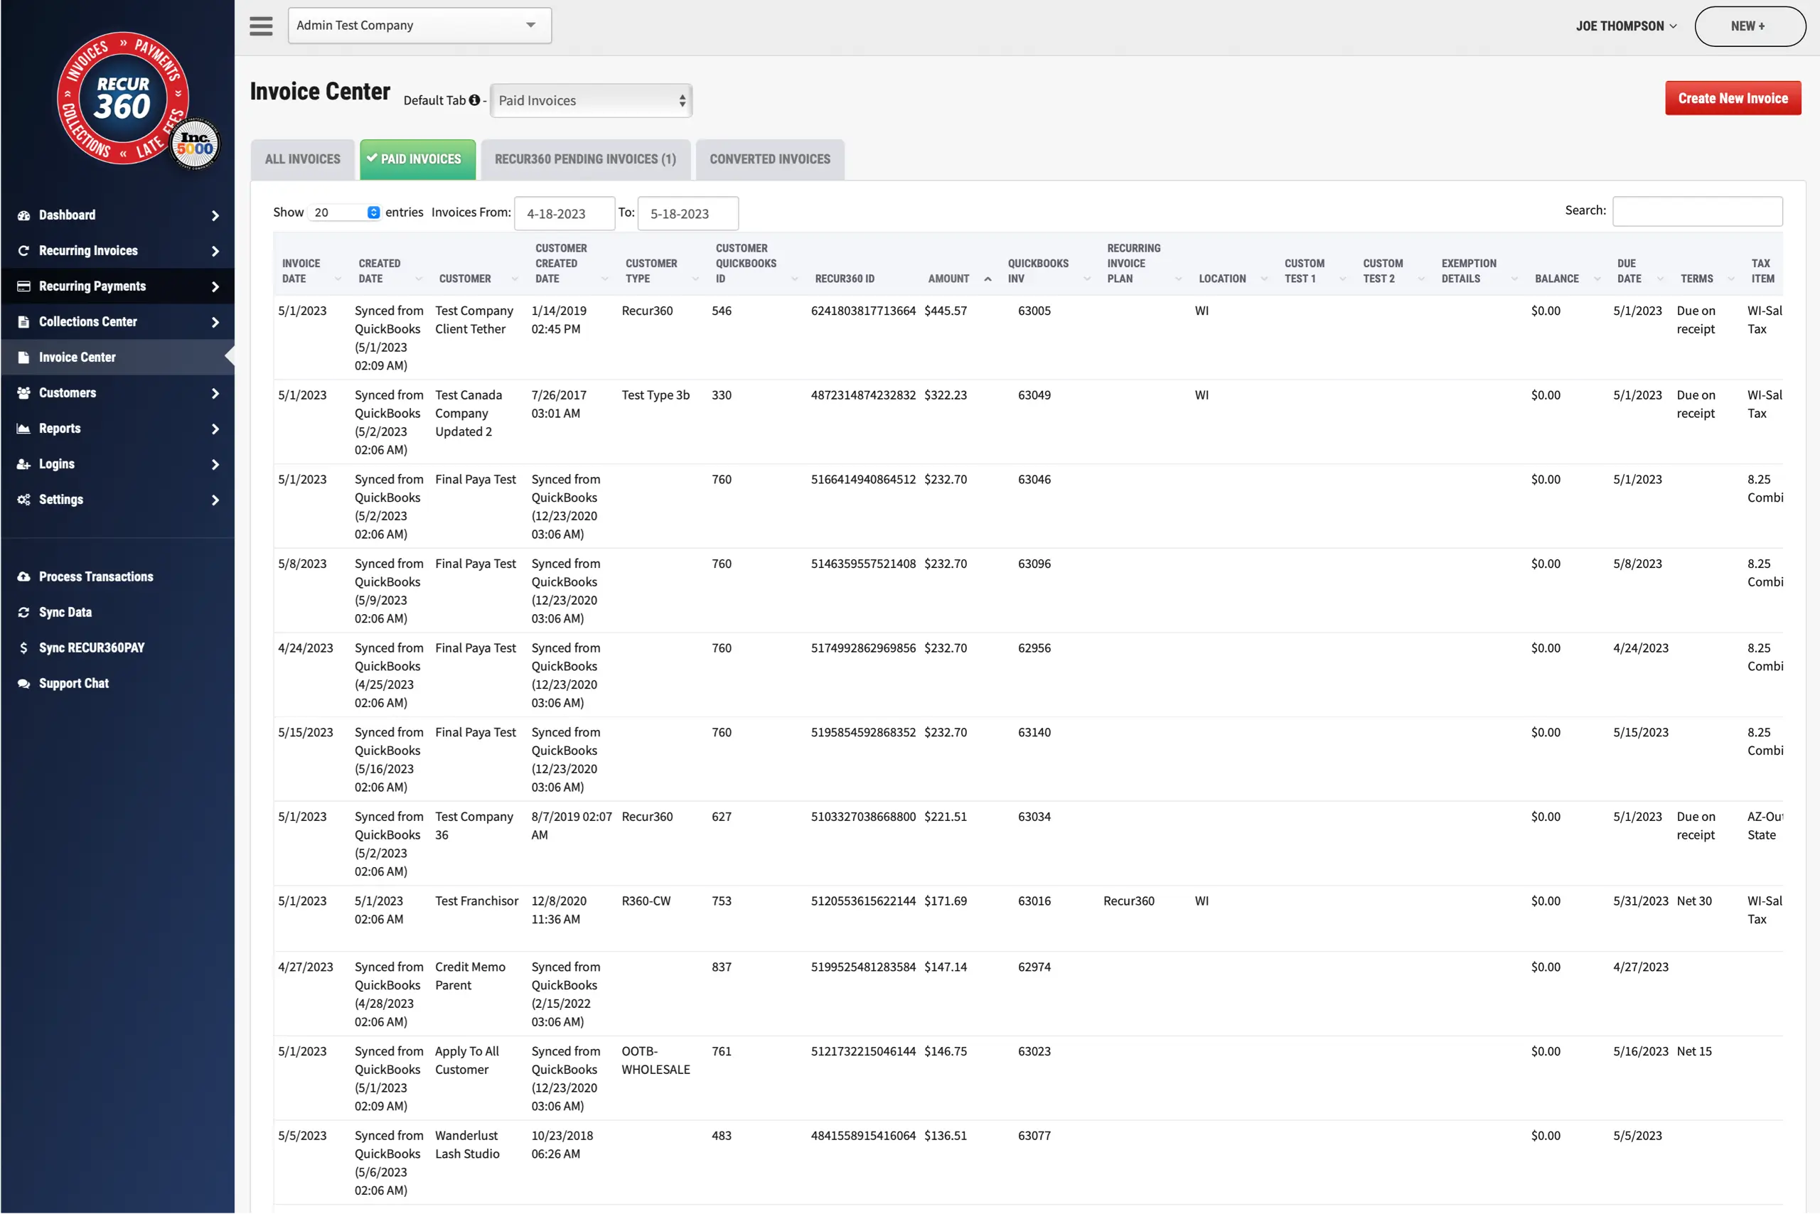Viewport: 1820px width, 1214px height.
Task: Sort by Invoice Date column arrow
Action: [338, 279]
